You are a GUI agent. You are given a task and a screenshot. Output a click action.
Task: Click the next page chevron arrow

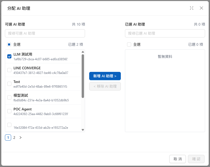[x=20, y=138]
